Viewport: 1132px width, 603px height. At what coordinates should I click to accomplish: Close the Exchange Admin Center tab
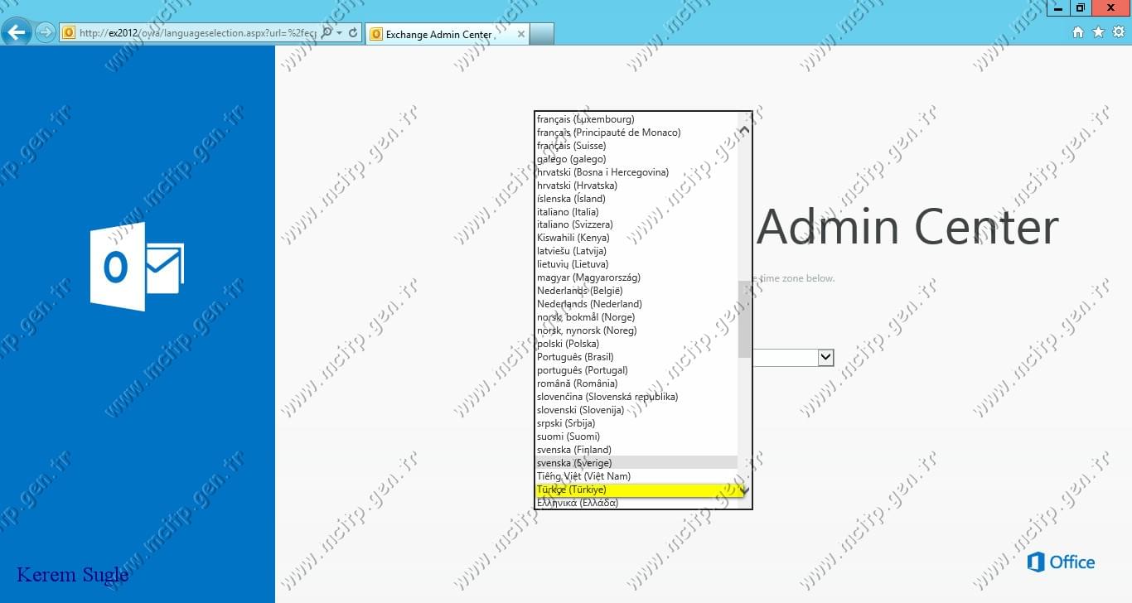click(521, 34)
